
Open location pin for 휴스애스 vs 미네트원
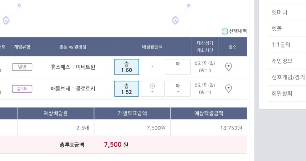(x=229, y=67)
